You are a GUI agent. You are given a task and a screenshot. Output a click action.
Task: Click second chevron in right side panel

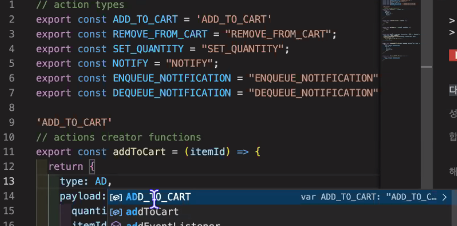(x=452, y=32)
